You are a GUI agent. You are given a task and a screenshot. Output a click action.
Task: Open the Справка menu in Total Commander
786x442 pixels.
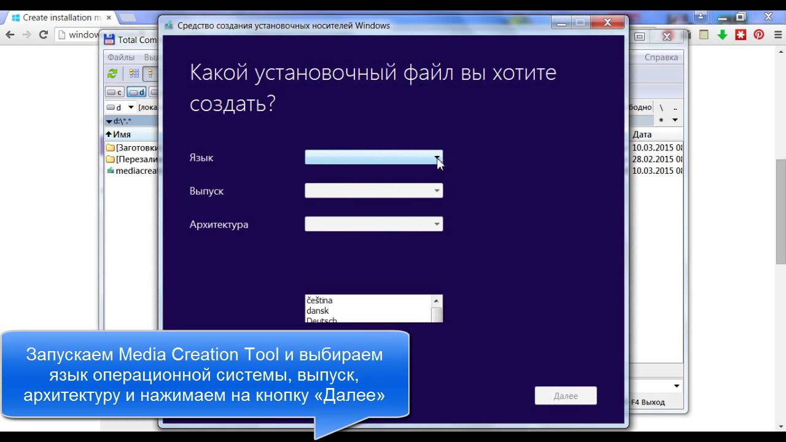click(661, 57)
